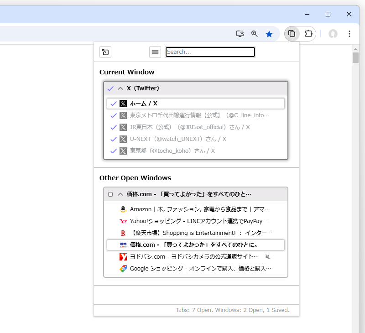
Task: Click the Yahoo! shopping favicon
Action: point(123,221)
